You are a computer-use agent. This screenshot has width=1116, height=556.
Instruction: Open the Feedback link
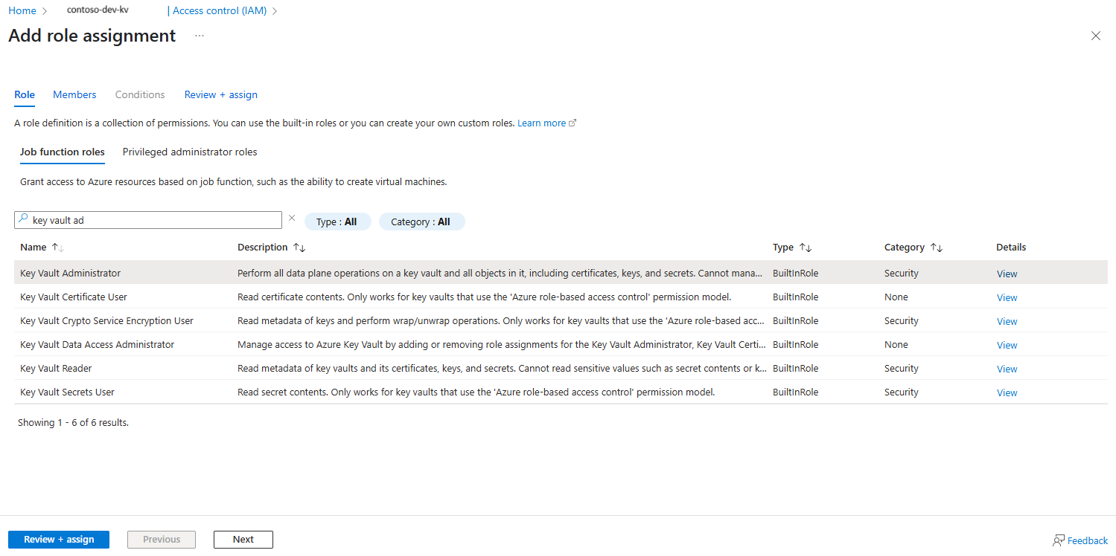1080,540
